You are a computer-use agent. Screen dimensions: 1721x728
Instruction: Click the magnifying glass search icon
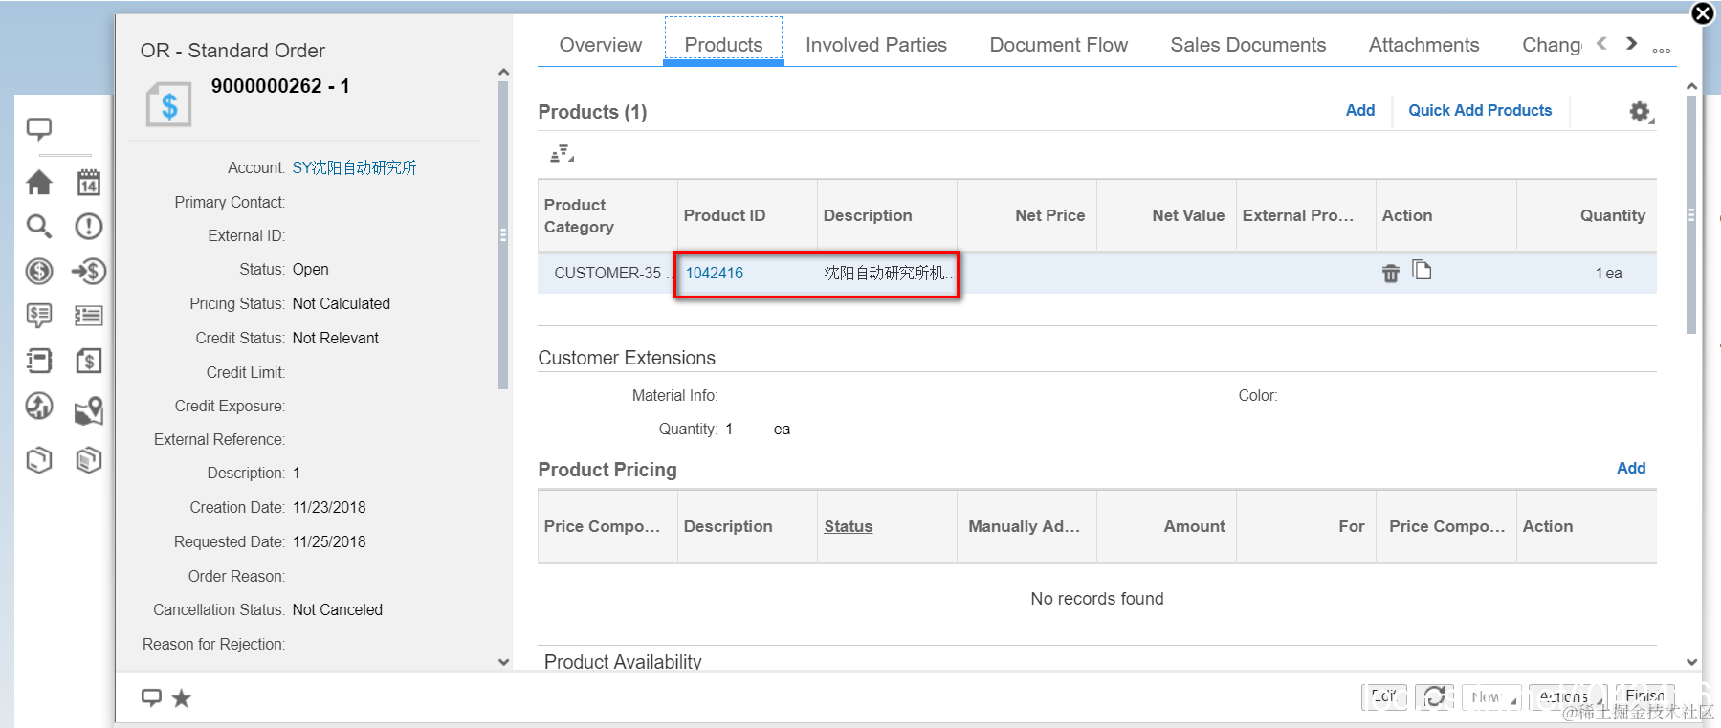tap(39, 227)
